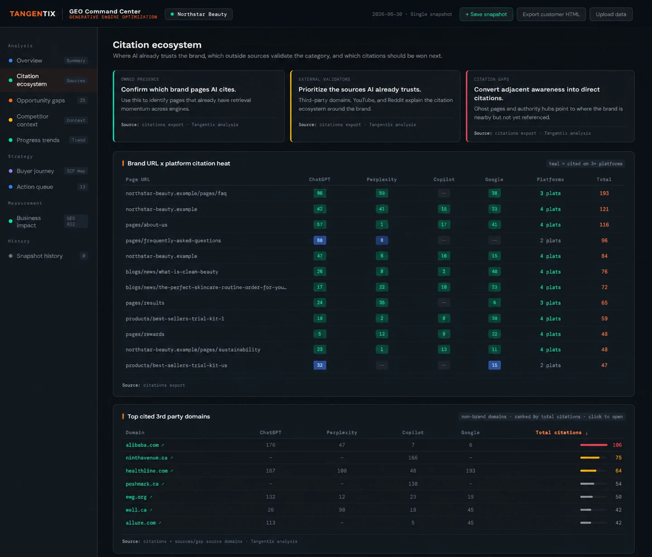Click poshmark.ca external-link arrow
The image size is (652, 557).
(x=163, y=484)
